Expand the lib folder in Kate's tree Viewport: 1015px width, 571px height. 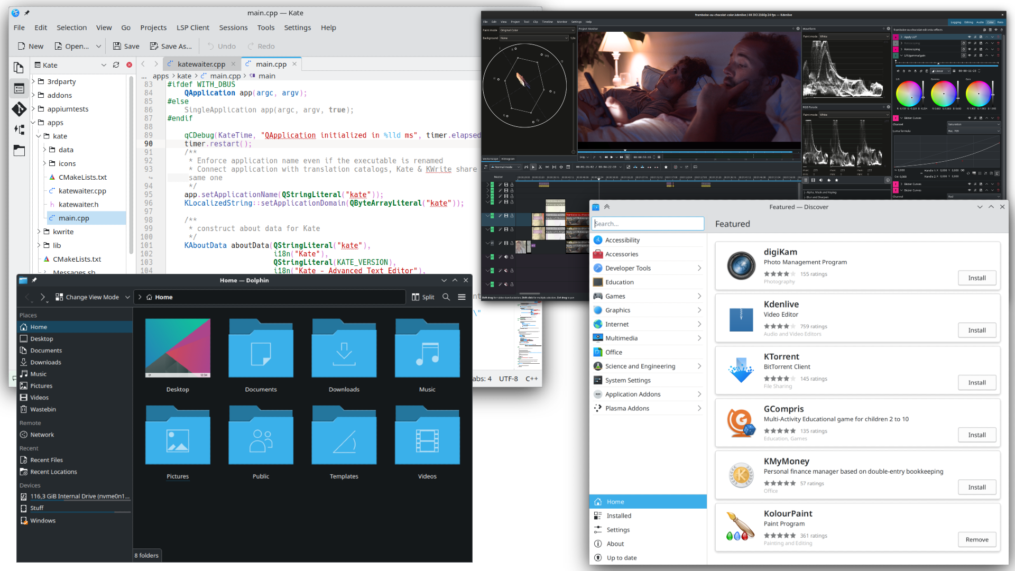(39, 245)
